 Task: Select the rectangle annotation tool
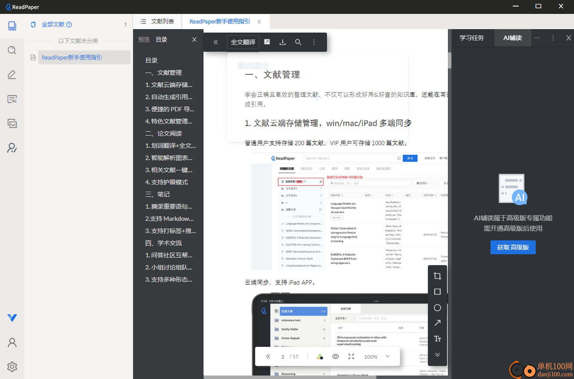pyautogui.click(x=437, y=292)
